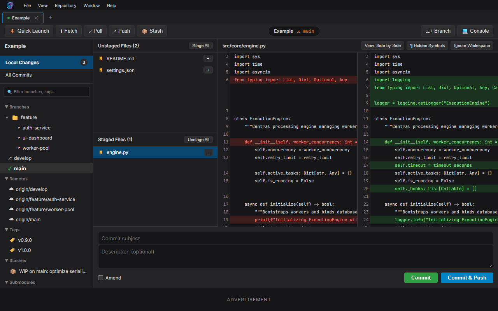Open a new tab with the plus icon
This screenshot has height=311, width=498.
click(x=50, y=17)
